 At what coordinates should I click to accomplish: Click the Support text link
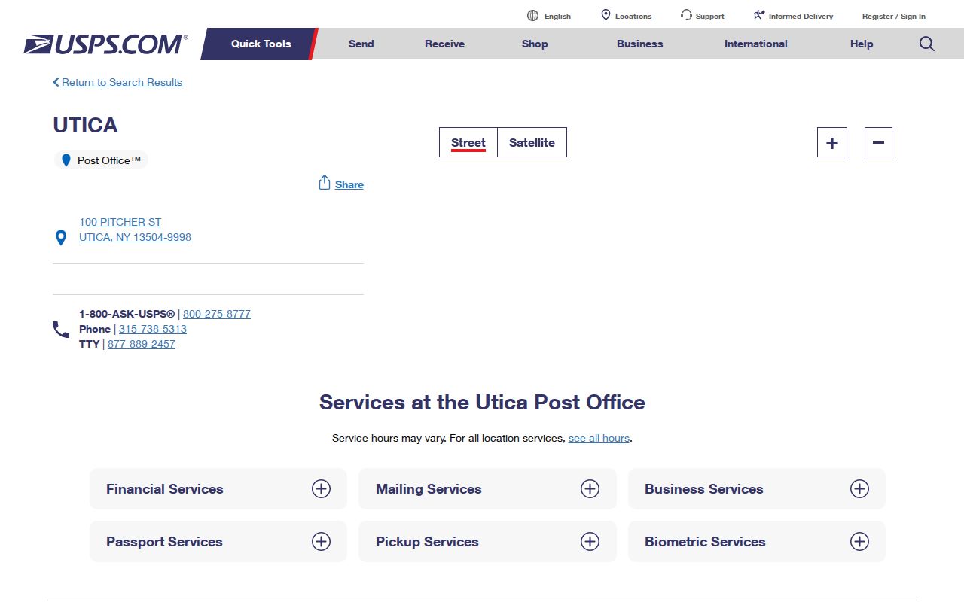point(710,16)
